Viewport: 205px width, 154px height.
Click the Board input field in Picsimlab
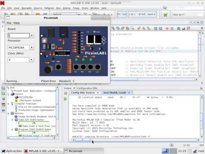(x=19, y=36)
